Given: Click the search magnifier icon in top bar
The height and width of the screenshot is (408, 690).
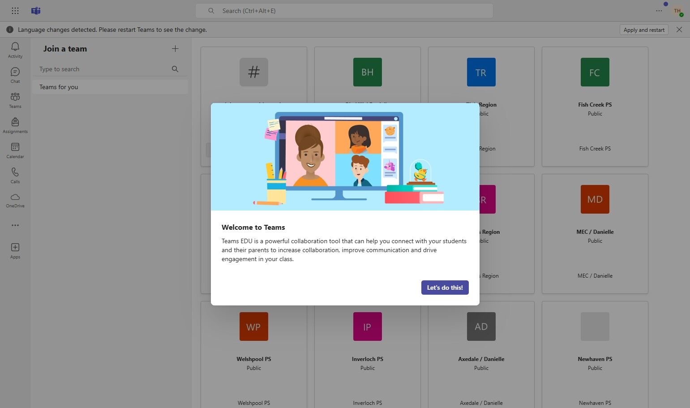Looking at the screenshot, I should [x=211, y=11].
